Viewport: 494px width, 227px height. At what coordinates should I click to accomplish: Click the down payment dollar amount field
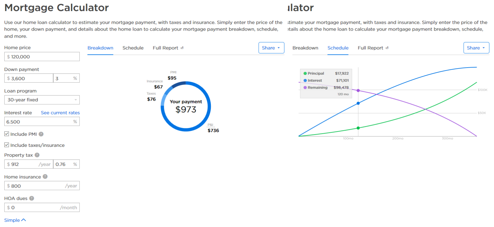[29, 78]
